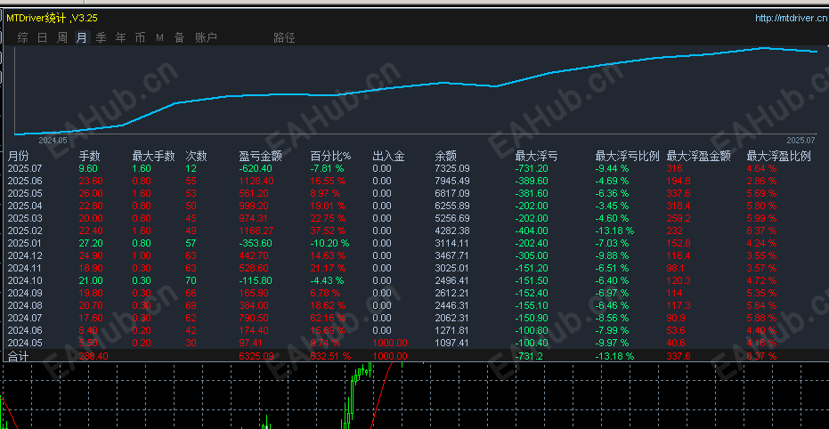
Task: Switch to the 周 weekly tab
Action: (x=61, y=37)
